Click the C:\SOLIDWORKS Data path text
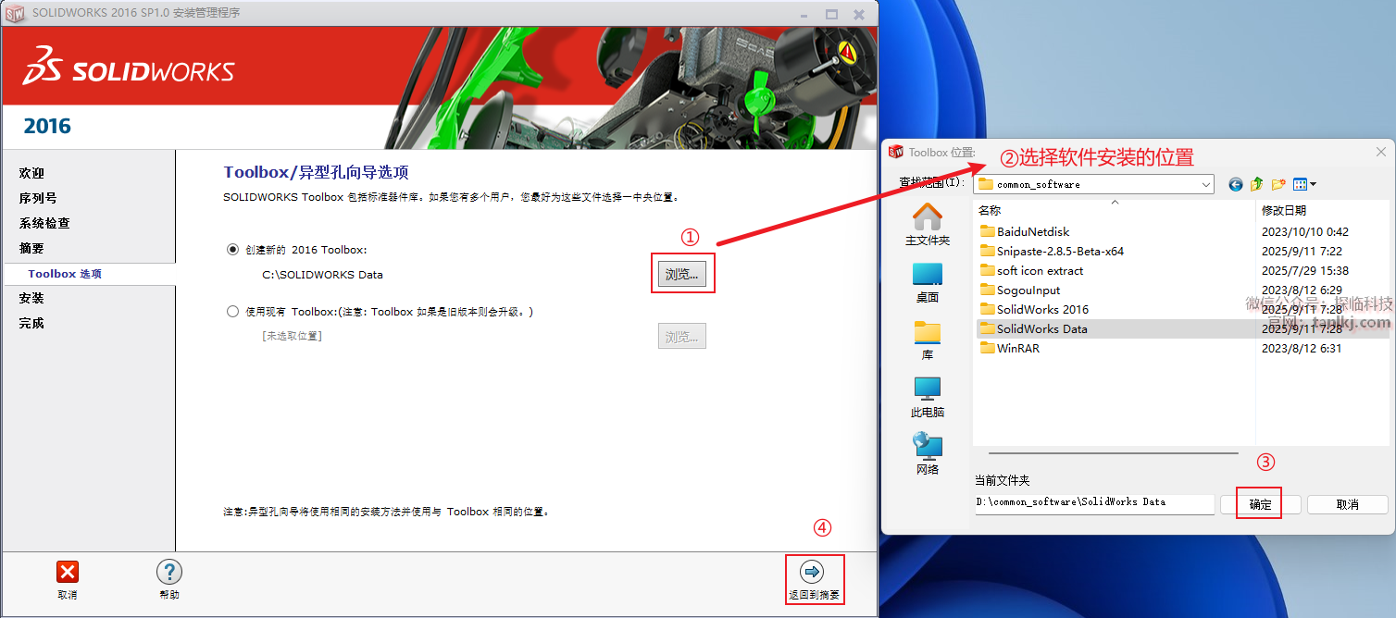 [x=323, y=275]
